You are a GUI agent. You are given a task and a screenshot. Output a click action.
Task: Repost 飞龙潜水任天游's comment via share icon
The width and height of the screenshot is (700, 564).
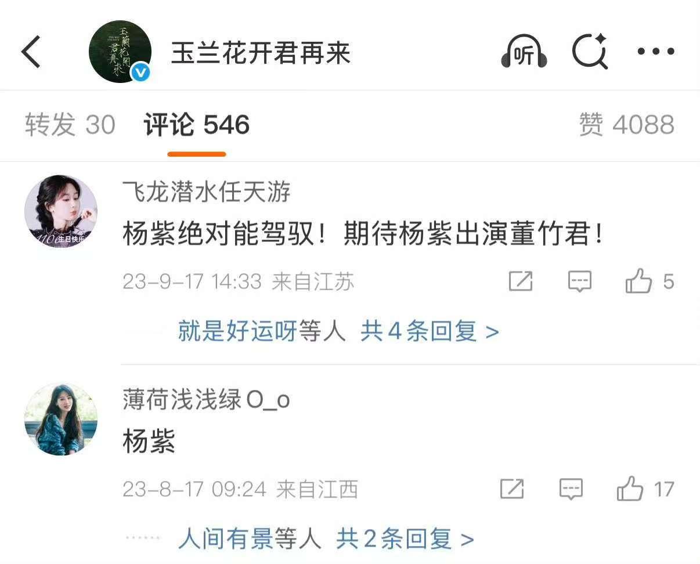point(521,281)
